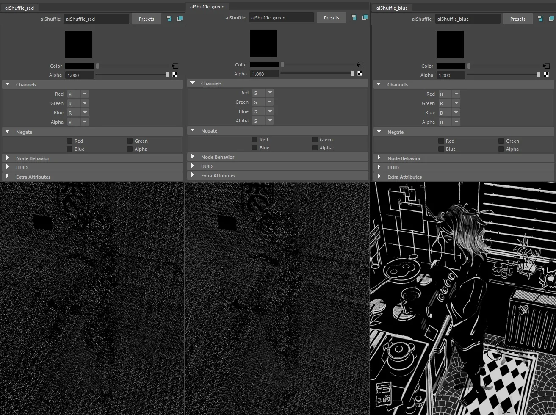556x415 pixels.
Task: Click the aiShuffle_red name input field
Action: coord(97,19)
